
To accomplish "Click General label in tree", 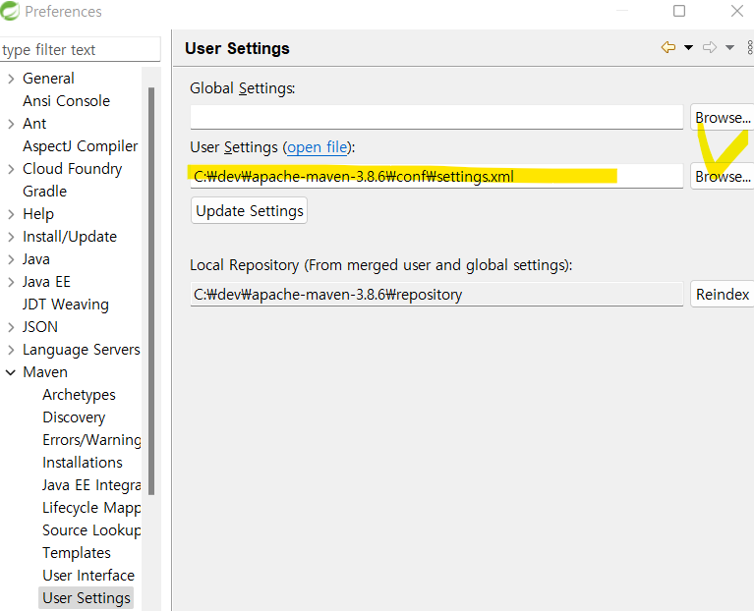I will pos(48,79).
